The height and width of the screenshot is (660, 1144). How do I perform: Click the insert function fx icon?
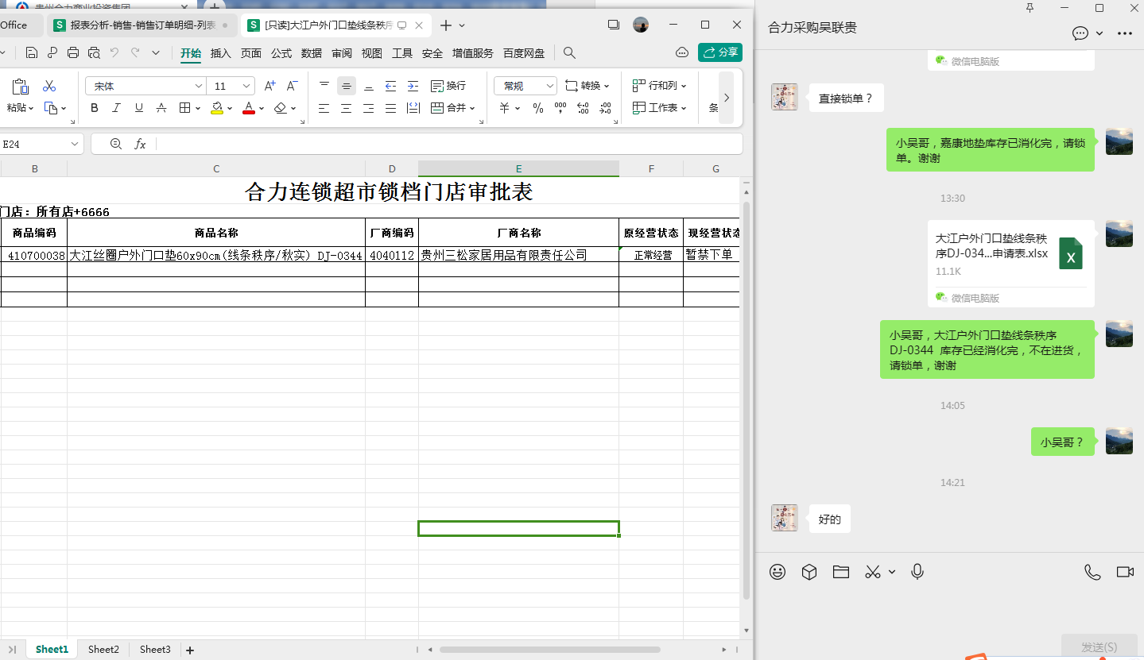point(140,144)
